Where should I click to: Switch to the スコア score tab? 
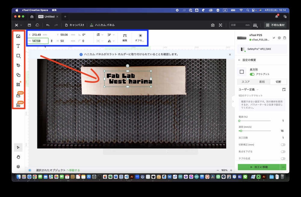point(245,82)
